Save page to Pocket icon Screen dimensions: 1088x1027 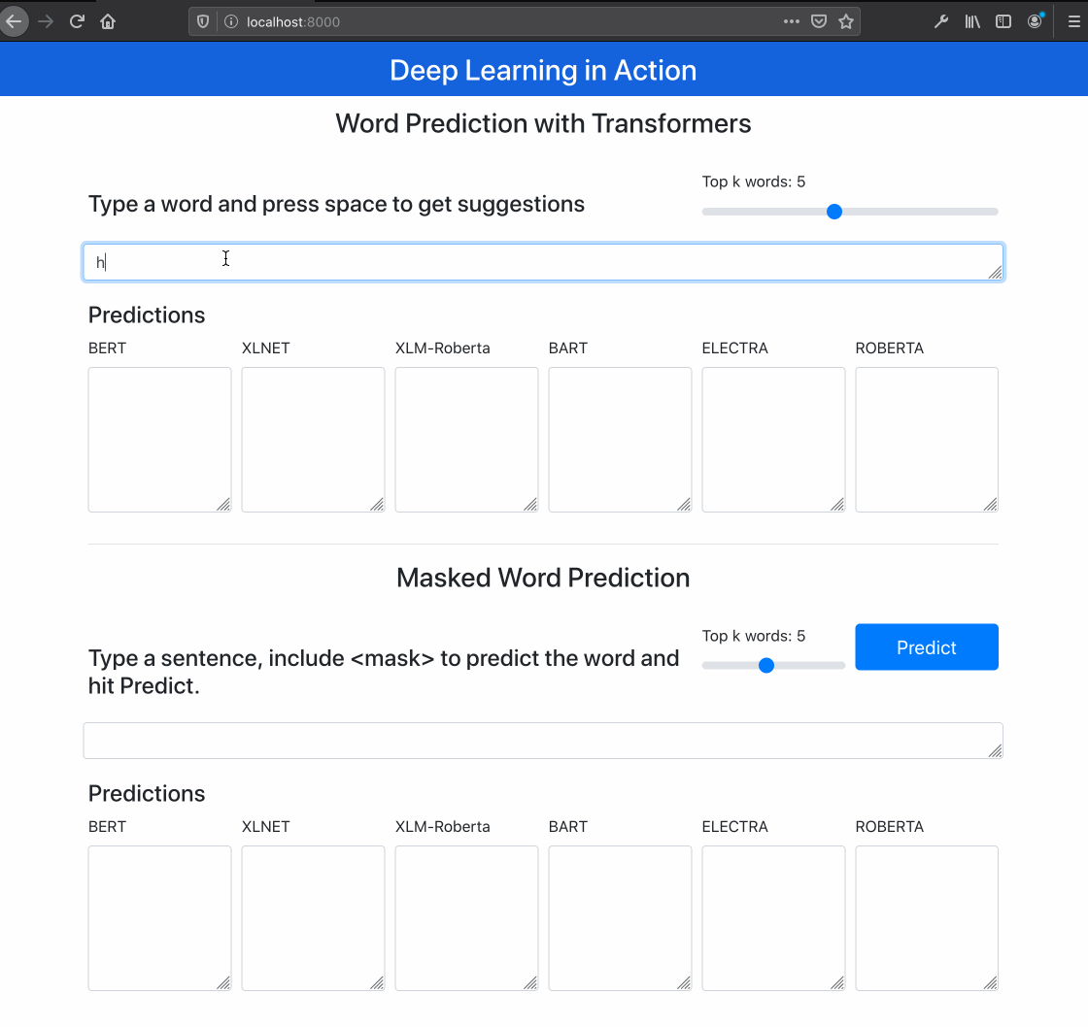click(x=819, y=21)
